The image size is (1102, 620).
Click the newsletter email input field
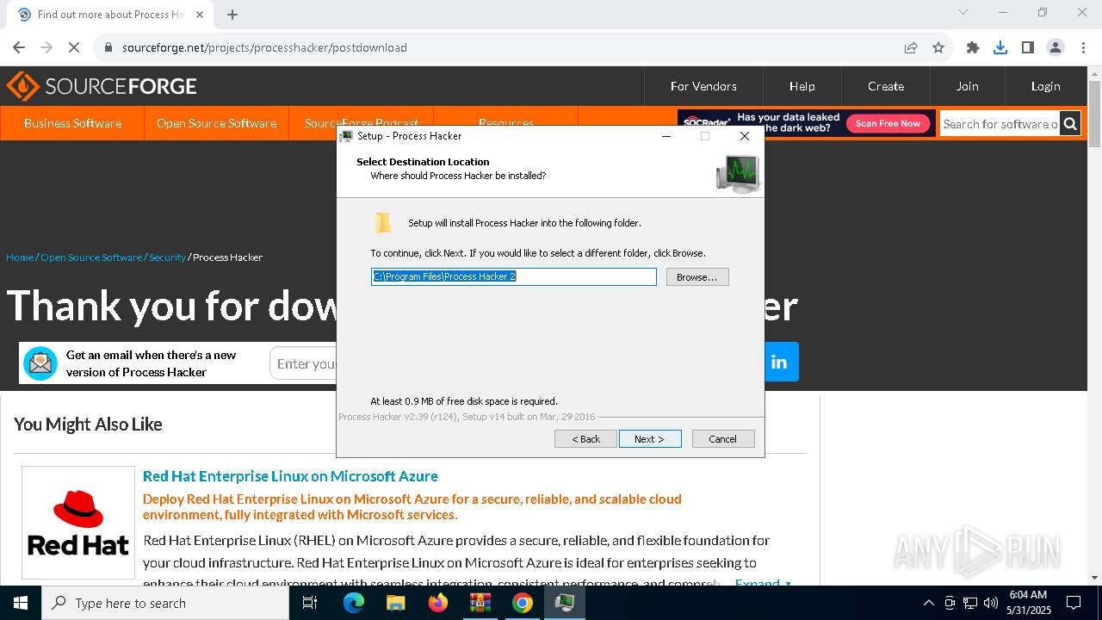point(303,364)
